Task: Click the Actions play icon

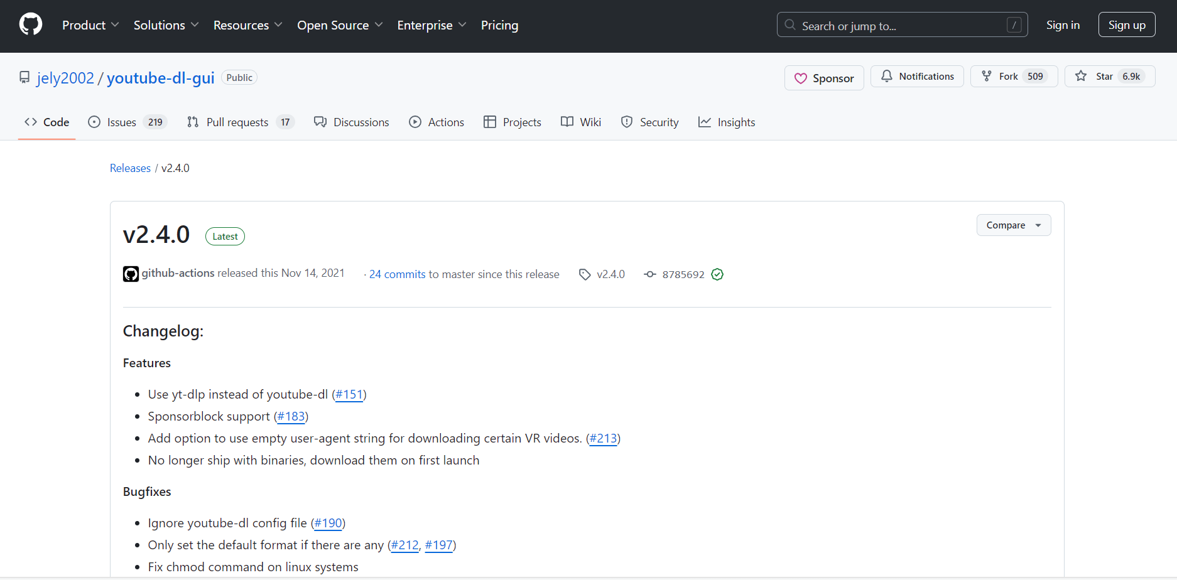Action: click(x=415, y=122)
